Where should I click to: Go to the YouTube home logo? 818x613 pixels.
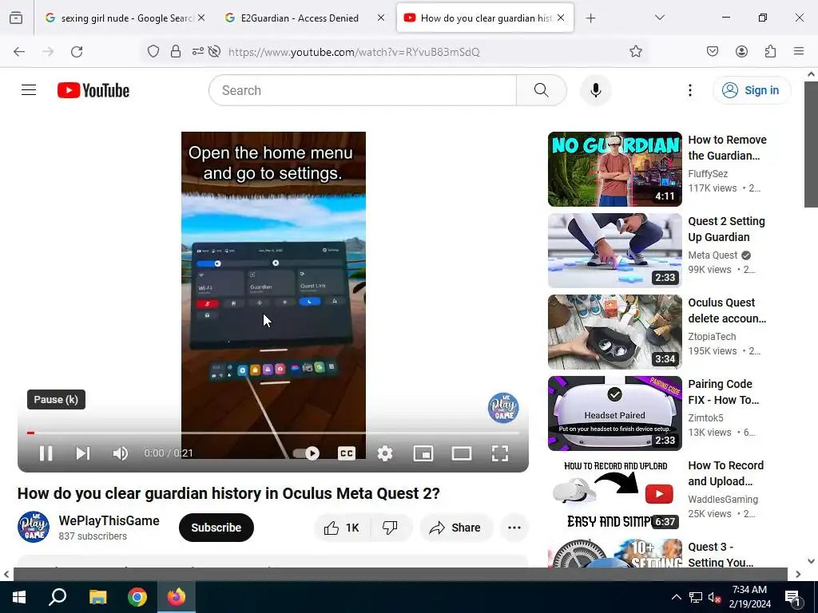pyautogui.click(x=93, y=90)
